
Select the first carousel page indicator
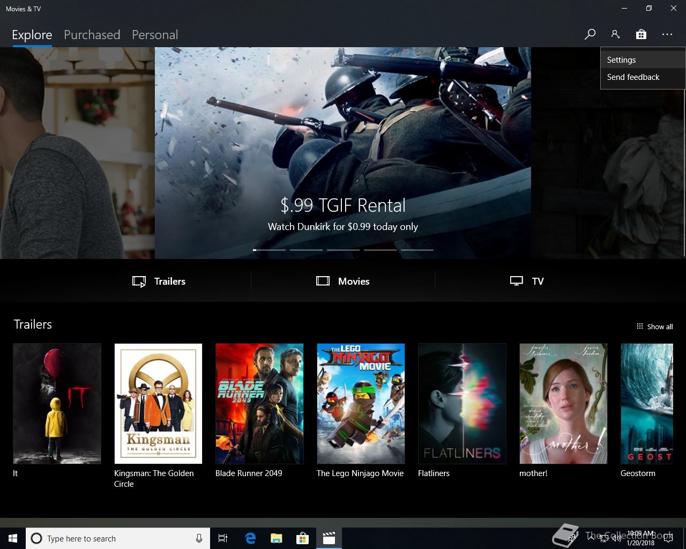(269, 250)
